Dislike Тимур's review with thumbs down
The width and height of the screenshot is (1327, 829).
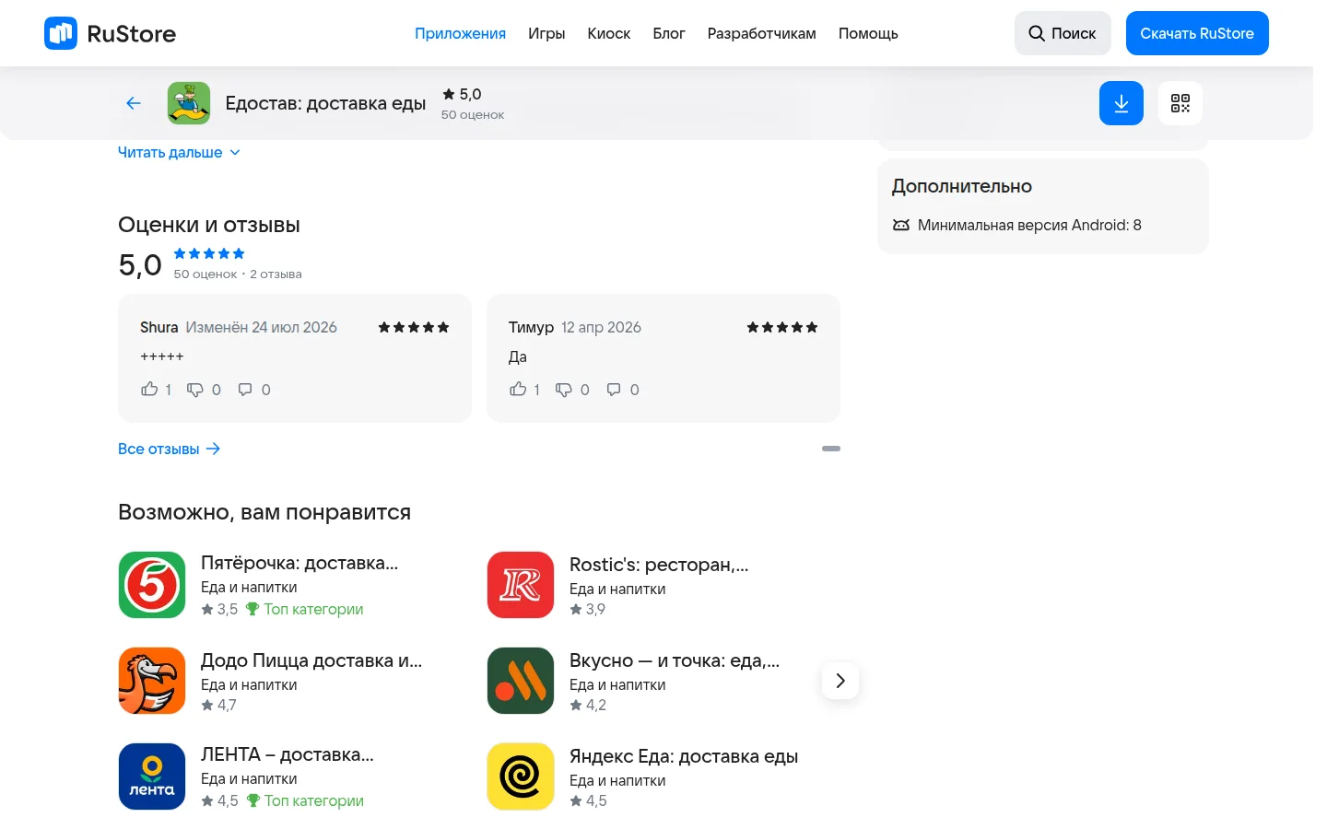[564, 390]
